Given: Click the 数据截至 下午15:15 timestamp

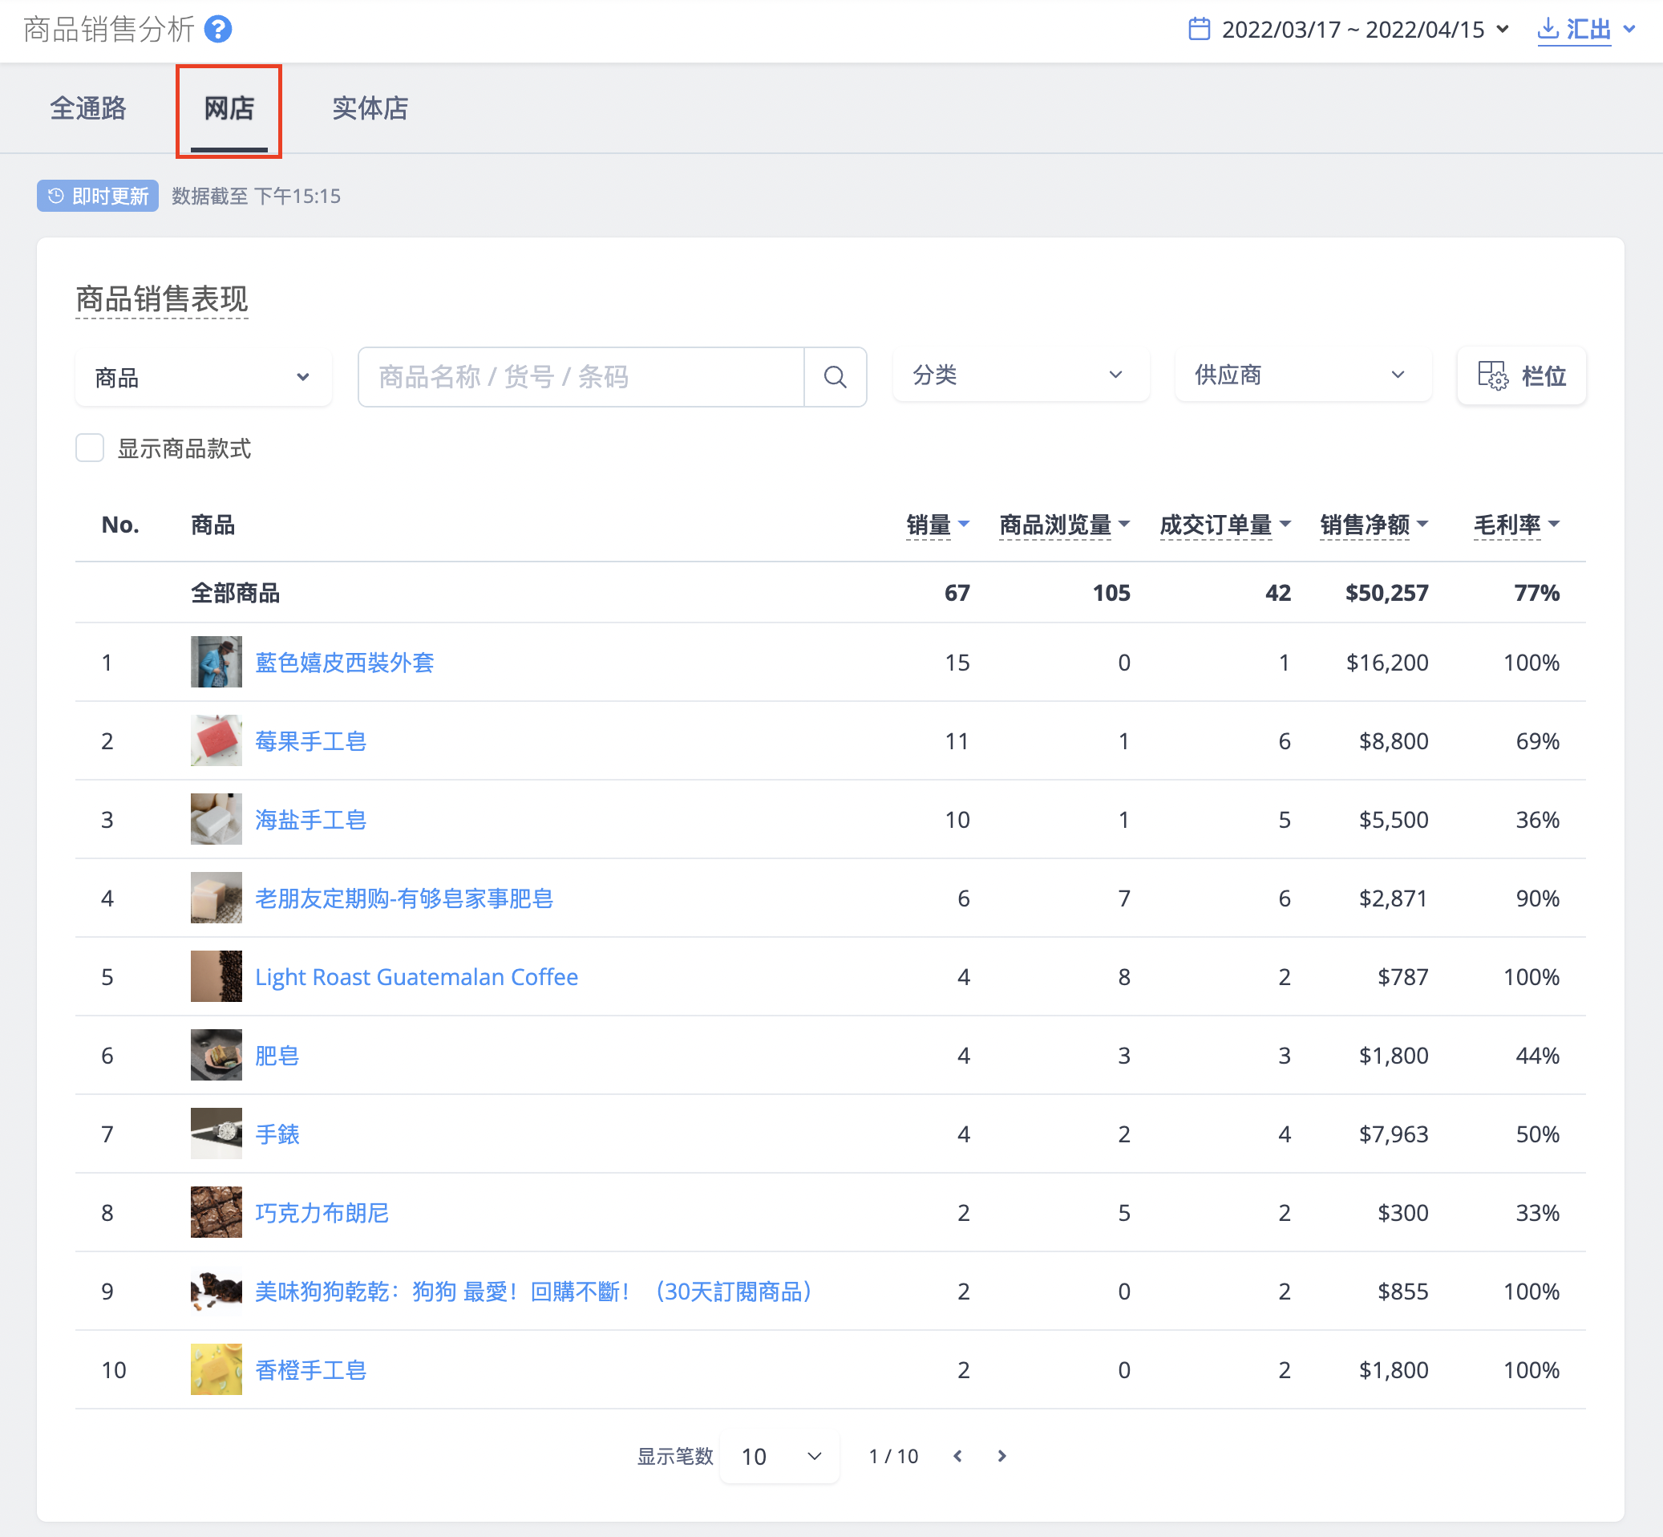Looking at the screenshot, I should [x=256, y=197].
